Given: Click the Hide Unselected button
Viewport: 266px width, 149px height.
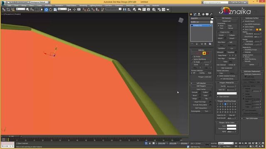Looking at the screenshot, I should pos(227,68).
